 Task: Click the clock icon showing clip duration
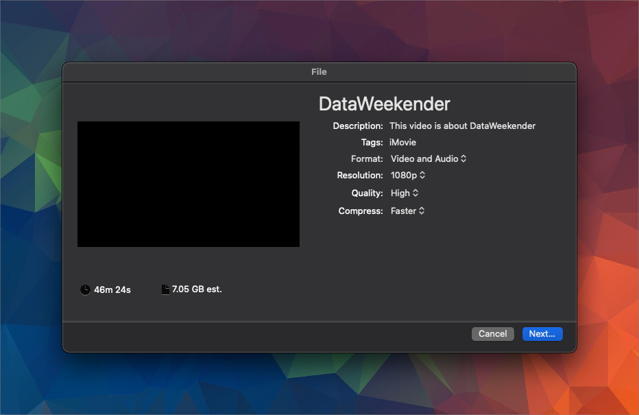84,289
